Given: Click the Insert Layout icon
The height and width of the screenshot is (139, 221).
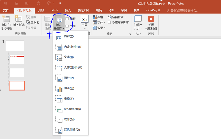Looking at the screenshot, I should (19, 19).
